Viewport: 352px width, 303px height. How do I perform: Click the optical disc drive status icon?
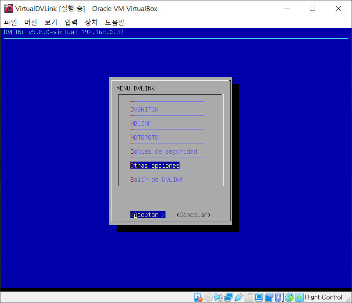coord(208,297)
